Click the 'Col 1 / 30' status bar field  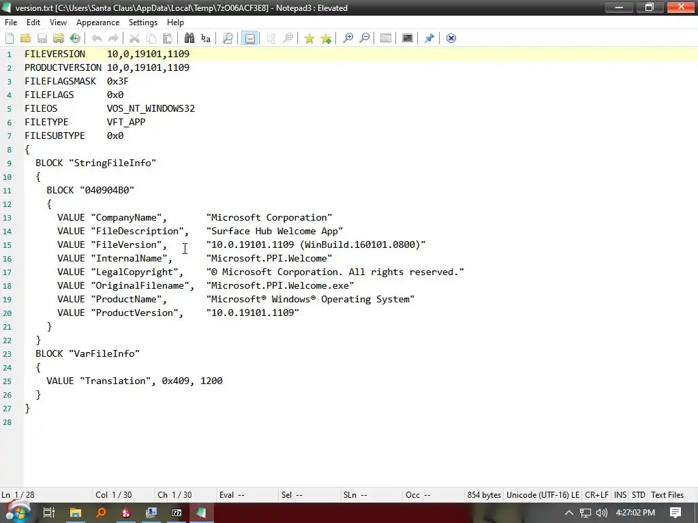point(124,495)
